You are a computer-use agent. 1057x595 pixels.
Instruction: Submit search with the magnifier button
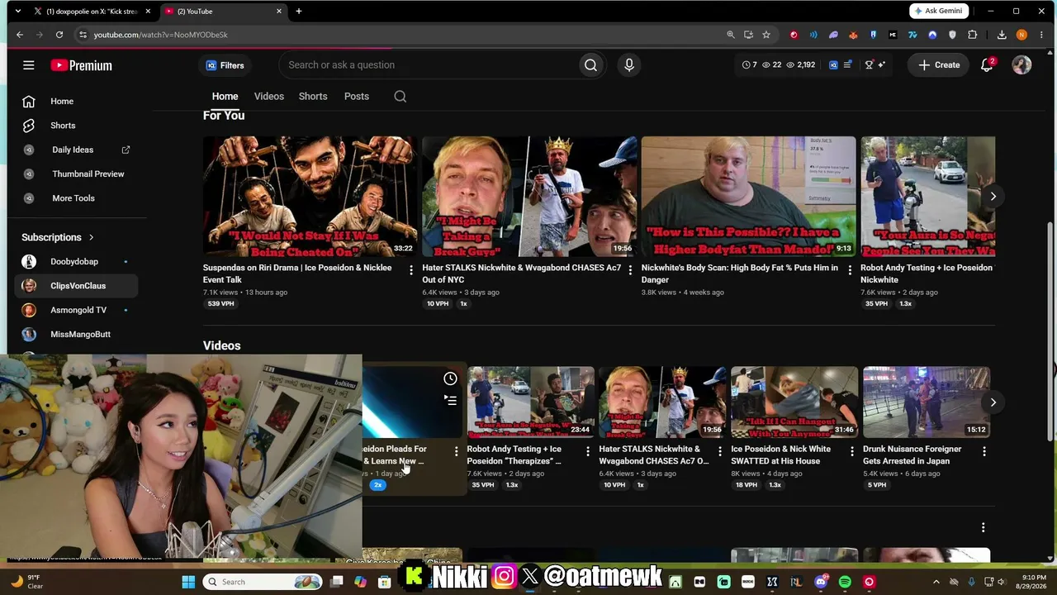click(590, 65)
